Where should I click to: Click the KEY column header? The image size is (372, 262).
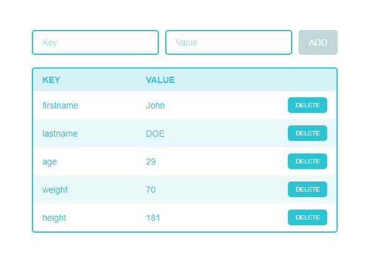51,80
